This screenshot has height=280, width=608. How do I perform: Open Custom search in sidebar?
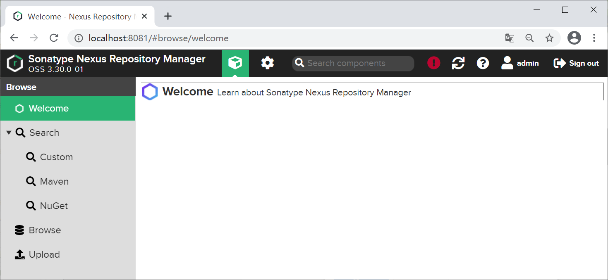pos(56,157)
